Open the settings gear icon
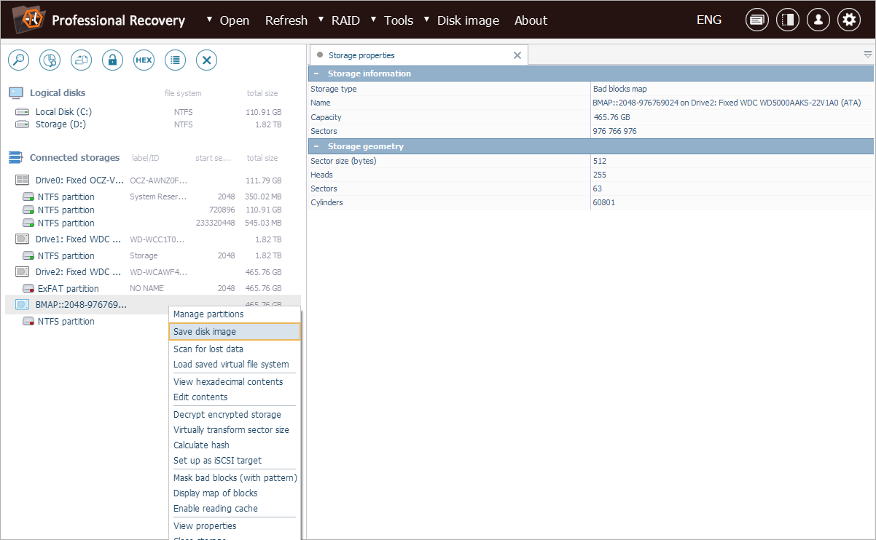The width and height of the screenshot is (876, 540). point(849,20)
